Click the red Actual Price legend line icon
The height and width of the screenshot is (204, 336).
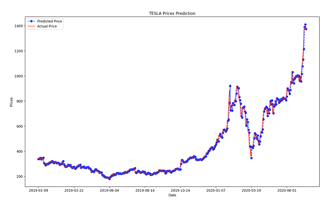point(31,26)
